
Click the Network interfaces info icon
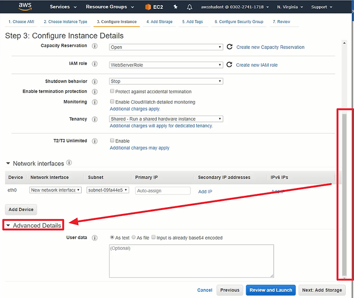coord(69,163)
